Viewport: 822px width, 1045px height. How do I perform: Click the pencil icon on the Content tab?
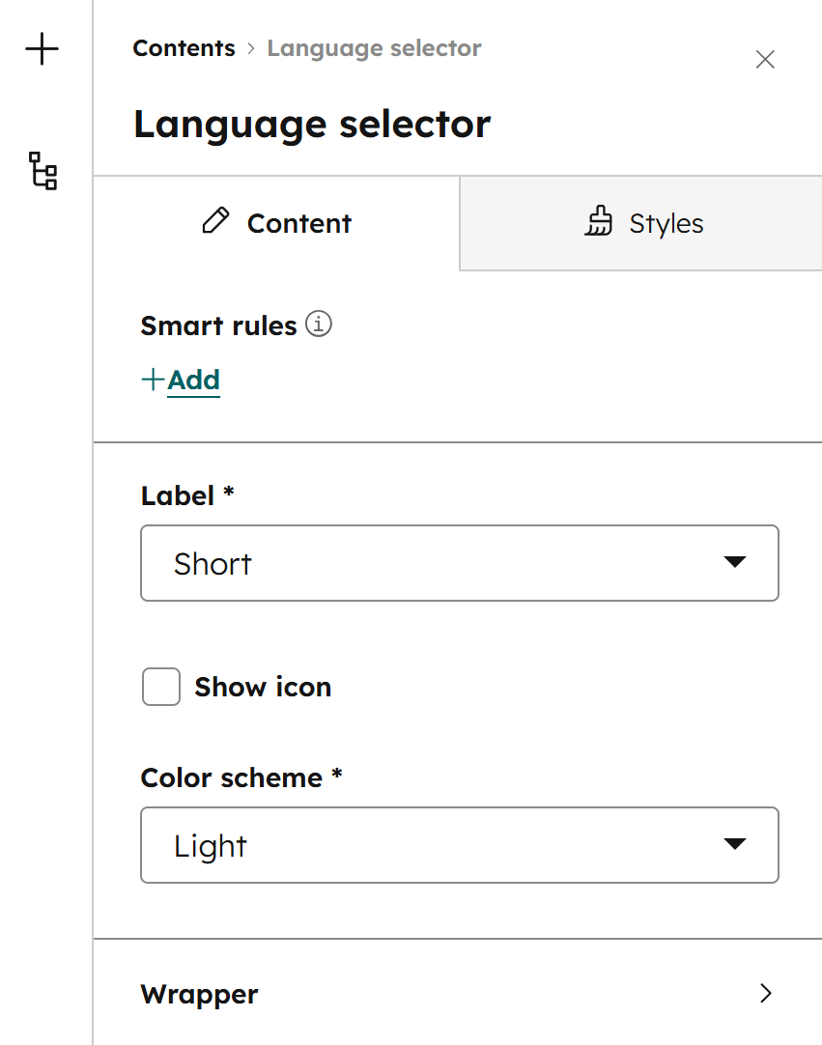click(x=216, y=221)
